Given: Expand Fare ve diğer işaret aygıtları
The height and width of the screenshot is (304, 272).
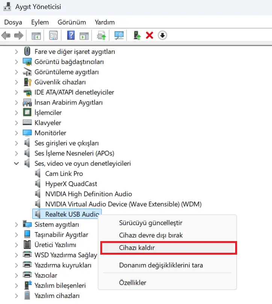Looking at the screenshot, I should pyautogui.click(x=17, y=52).
